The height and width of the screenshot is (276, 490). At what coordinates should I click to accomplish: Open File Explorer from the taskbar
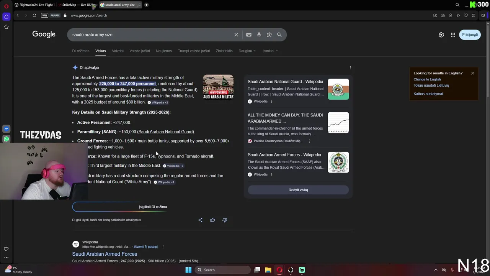click(x=268, y=270)
